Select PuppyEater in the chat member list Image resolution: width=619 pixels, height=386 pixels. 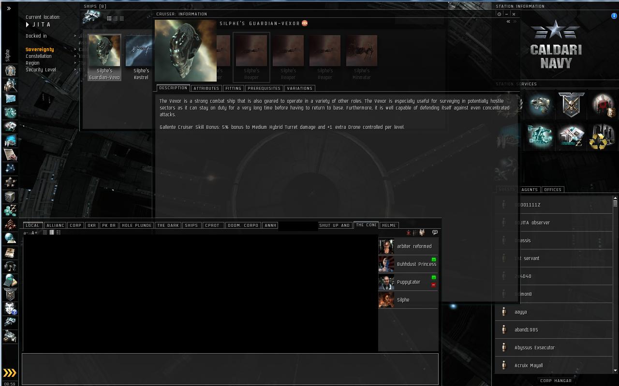pyautogui.click(x=408, y=282)
